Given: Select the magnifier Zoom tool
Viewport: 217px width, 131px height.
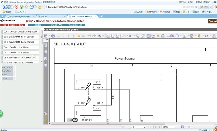Looking at the screenshot, I should click(x=99, y=36).
